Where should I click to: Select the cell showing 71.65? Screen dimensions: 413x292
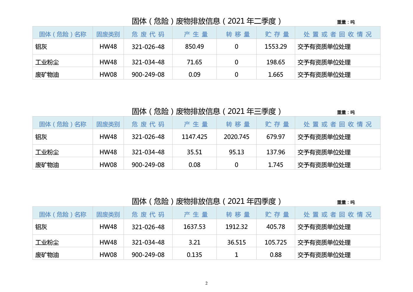(x=194, y=62)
